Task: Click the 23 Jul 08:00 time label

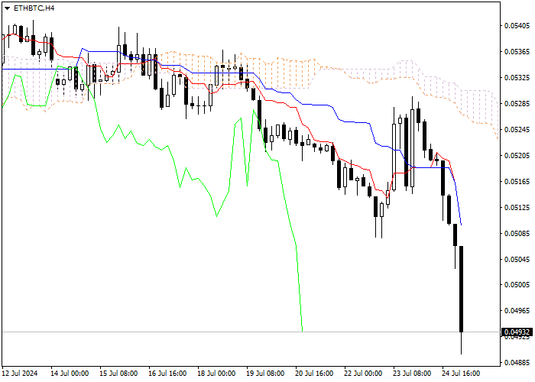Action: tap(412, 373)
